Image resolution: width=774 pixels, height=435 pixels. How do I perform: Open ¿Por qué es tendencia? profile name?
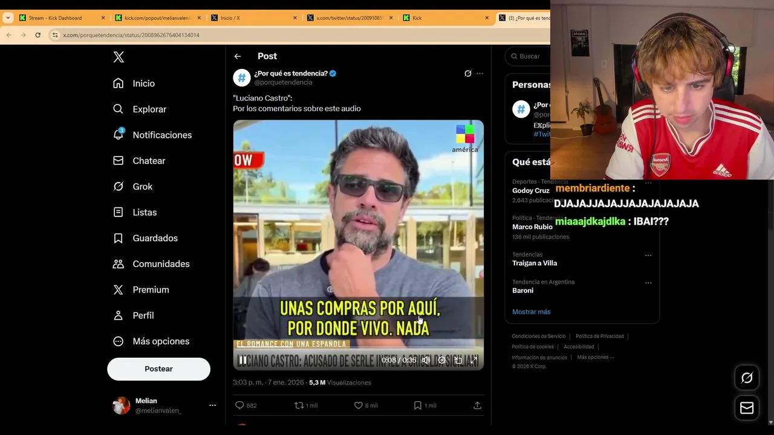[291, 73]
